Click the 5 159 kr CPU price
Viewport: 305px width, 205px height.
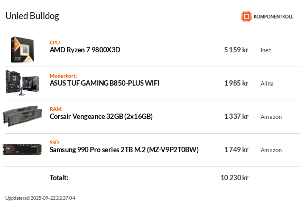[x=236, y=50]
